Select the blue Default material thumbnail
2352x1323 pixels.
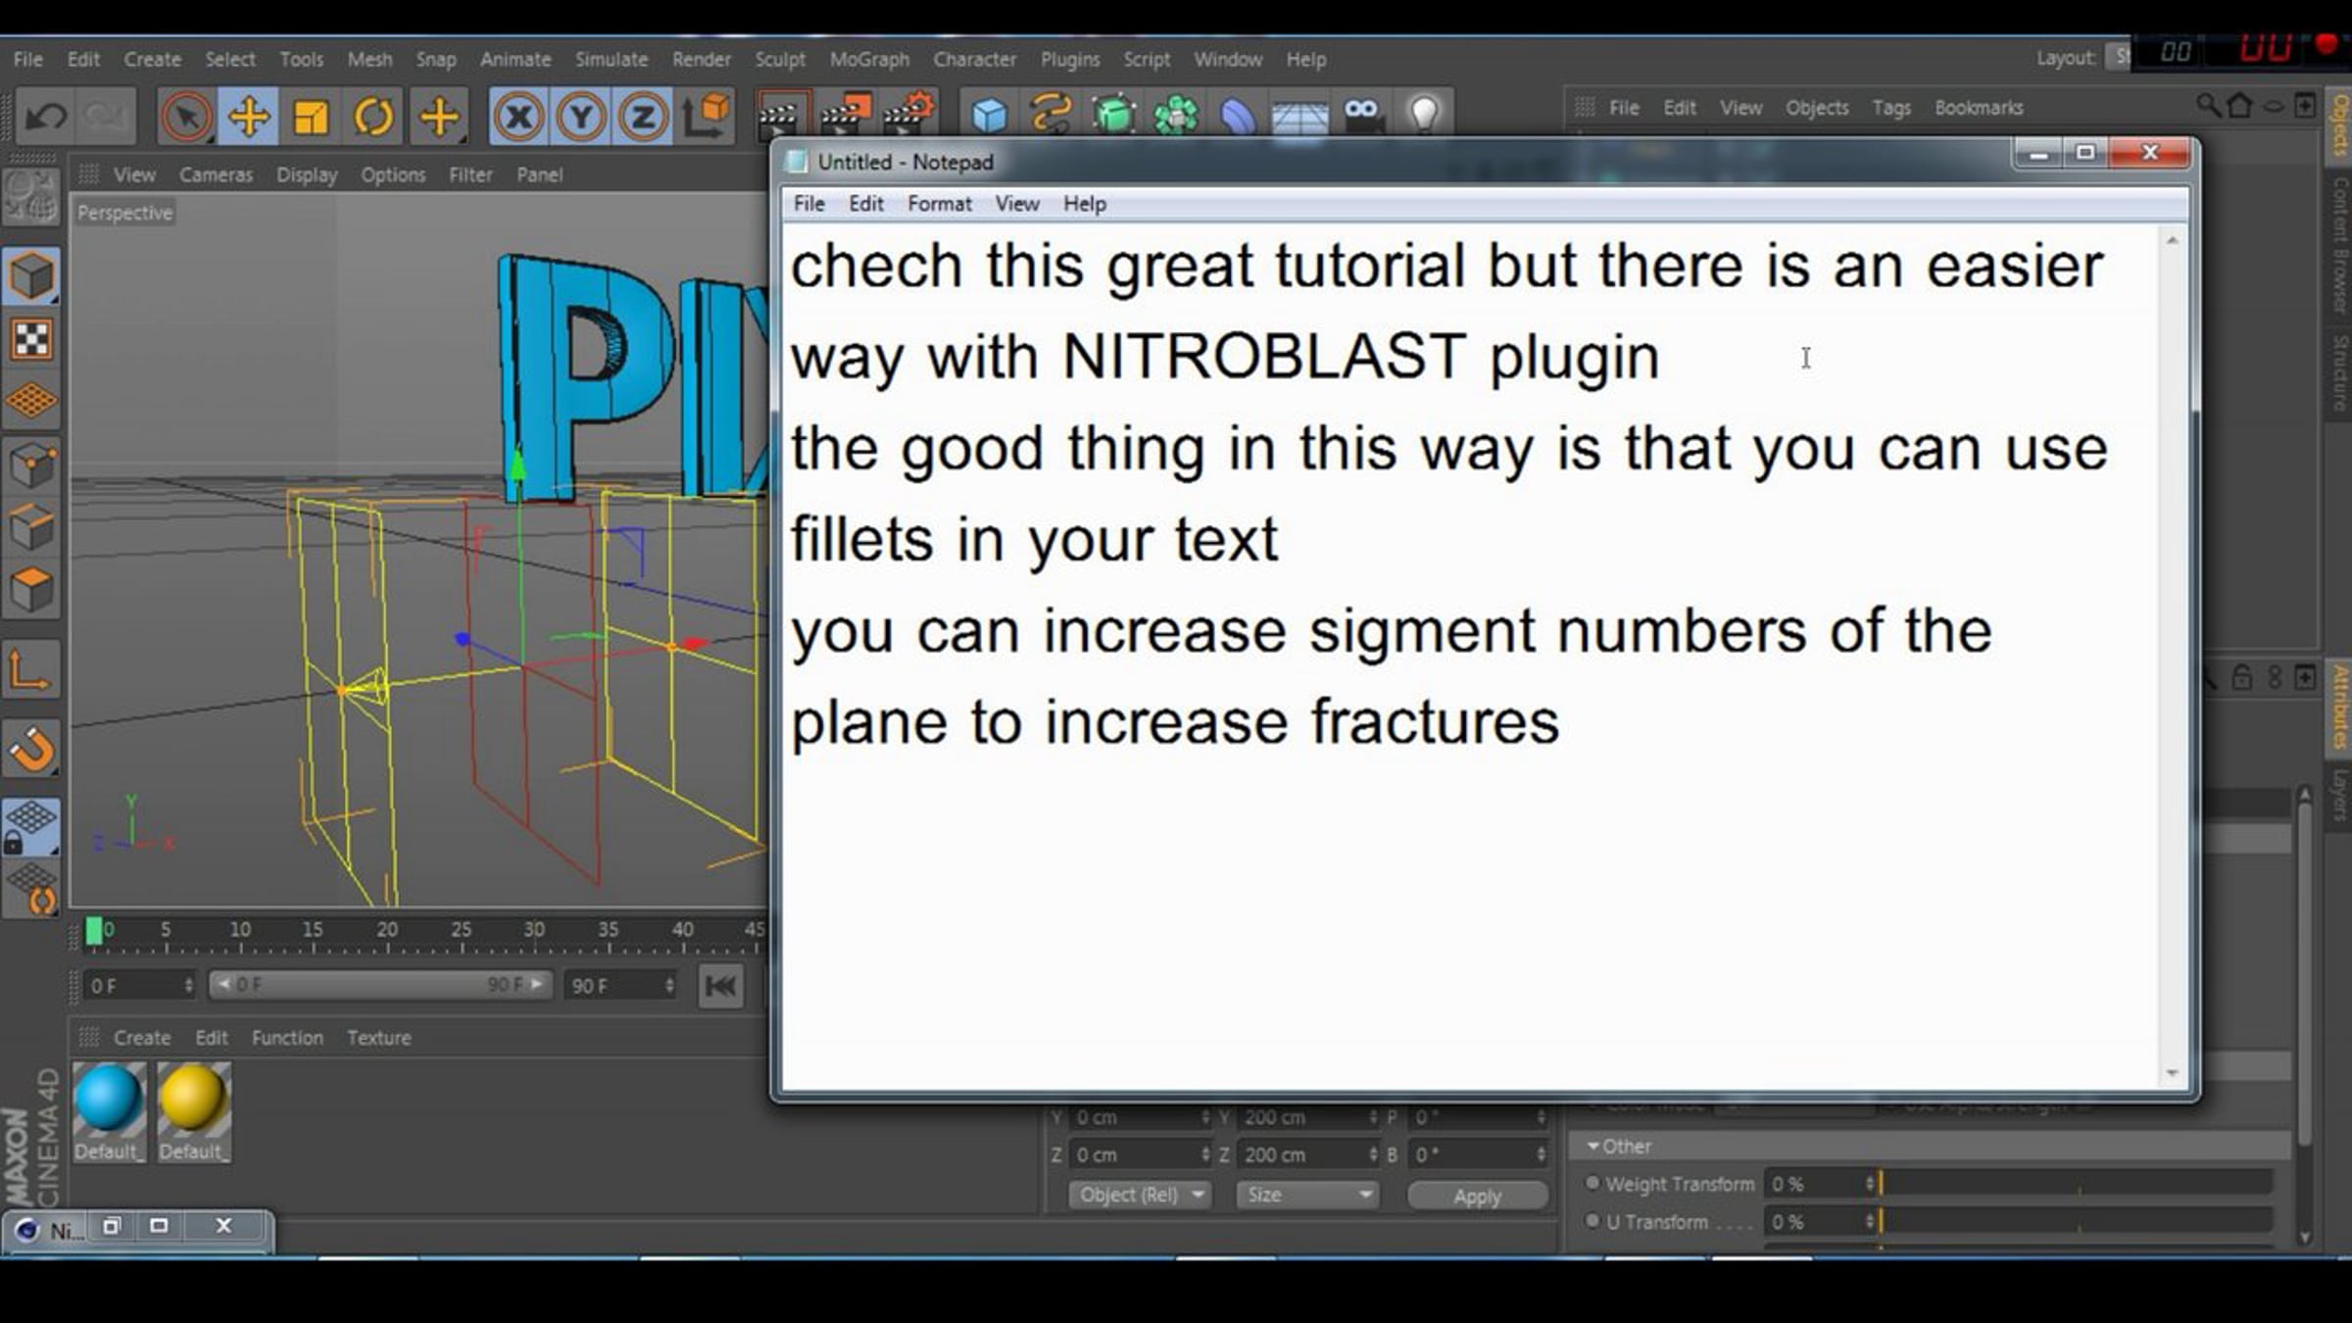point(109,1100)
